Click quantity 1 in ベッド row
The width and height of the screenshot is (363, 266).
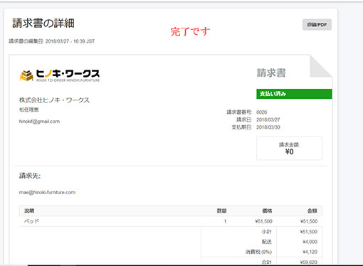tap(225, 221)
